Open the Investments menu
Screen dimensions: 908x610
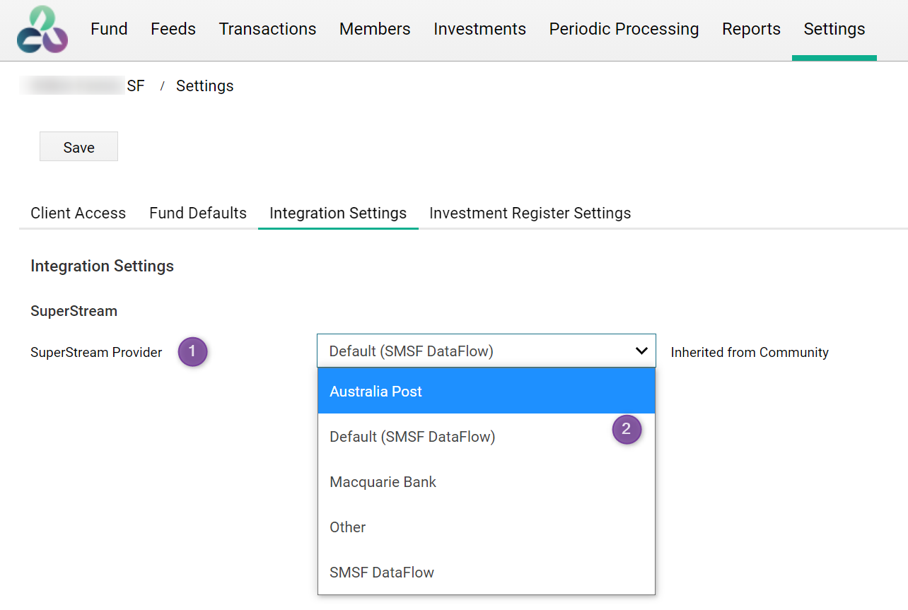coord(479,29)
